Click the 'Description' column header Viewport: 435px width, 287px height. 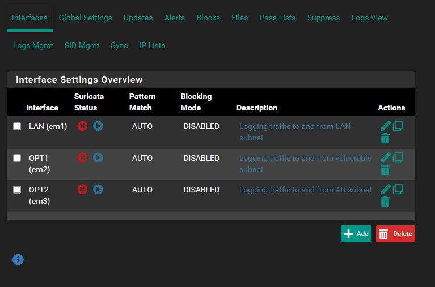[x=257, y=108]
